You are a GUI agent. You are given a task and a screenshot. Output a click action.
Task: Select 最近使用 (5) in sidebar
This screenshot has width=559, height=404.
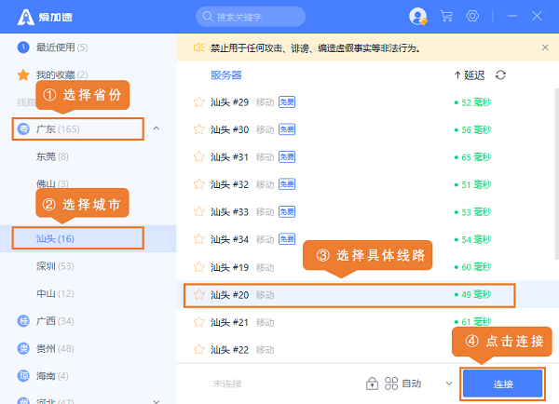pos(61,47)
